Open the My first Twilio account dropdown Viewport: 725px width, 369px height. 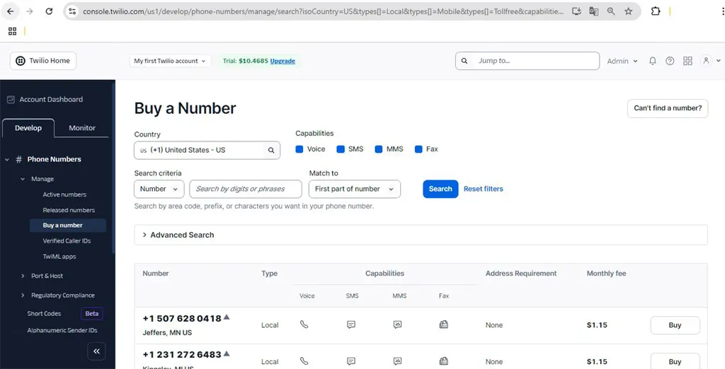coord(170,61)
